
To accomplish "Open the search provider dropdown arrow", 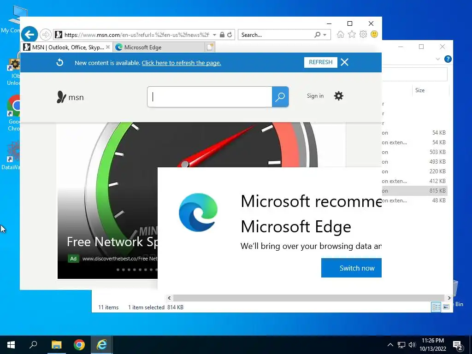I will click(325, 35).
